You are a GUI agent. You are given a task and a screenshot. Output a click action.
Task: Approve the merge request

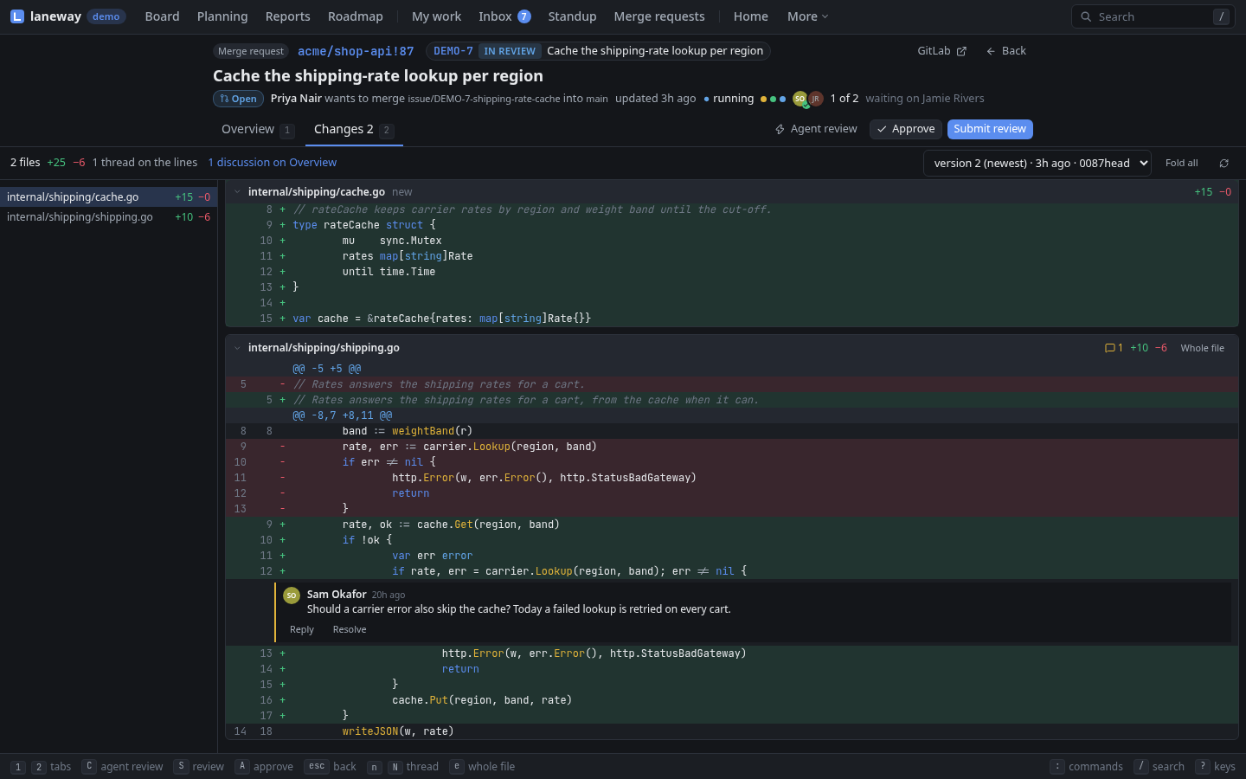[905, 129]
